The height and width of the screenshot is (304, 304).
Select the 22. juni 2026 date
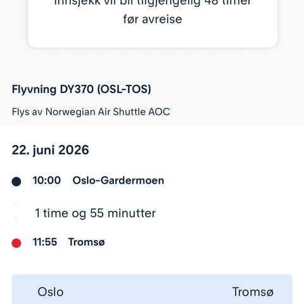click(x=50, y=150)
